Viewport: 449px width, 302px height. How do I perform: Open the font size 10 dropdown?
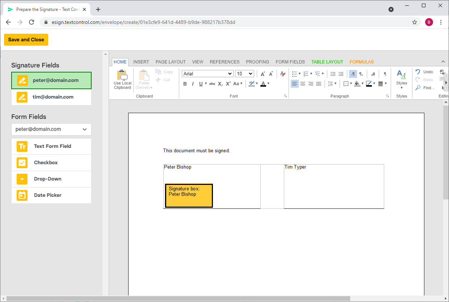[x=244, y=74]
